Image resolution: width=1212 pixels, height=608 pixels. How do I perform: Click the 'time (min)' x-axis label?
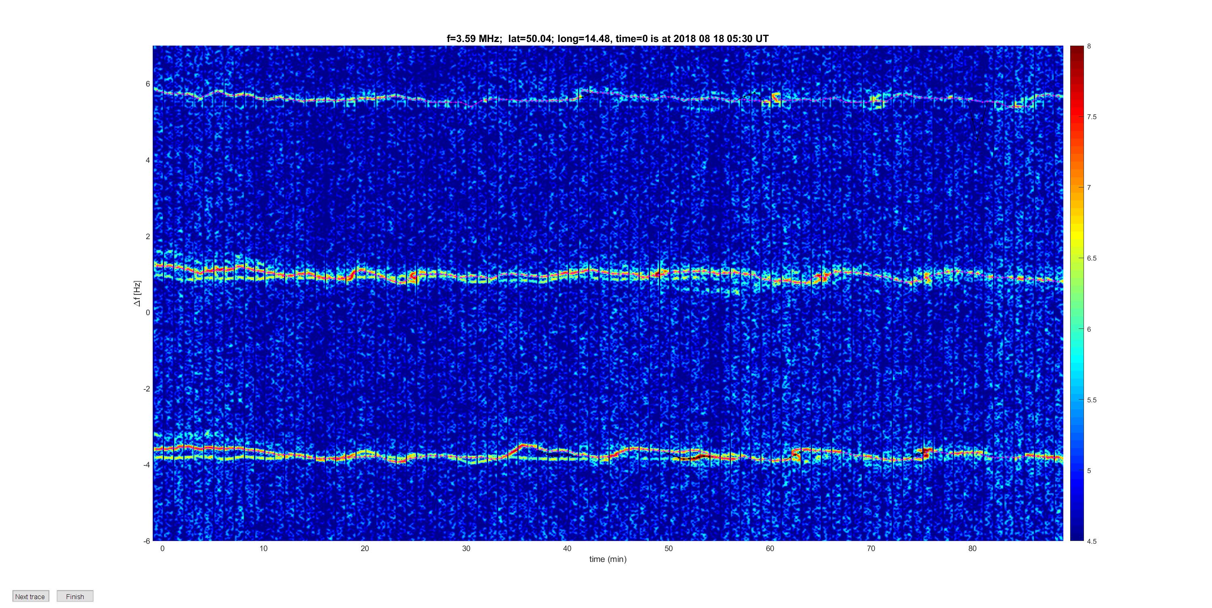[x=608, y=559]
